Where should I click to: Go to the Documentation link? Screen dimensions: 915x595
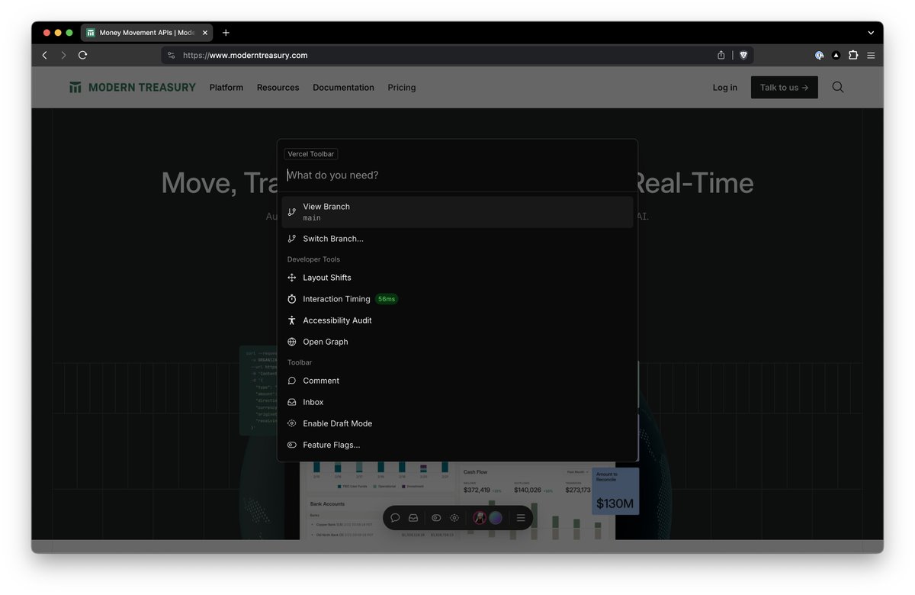(343, 88)
